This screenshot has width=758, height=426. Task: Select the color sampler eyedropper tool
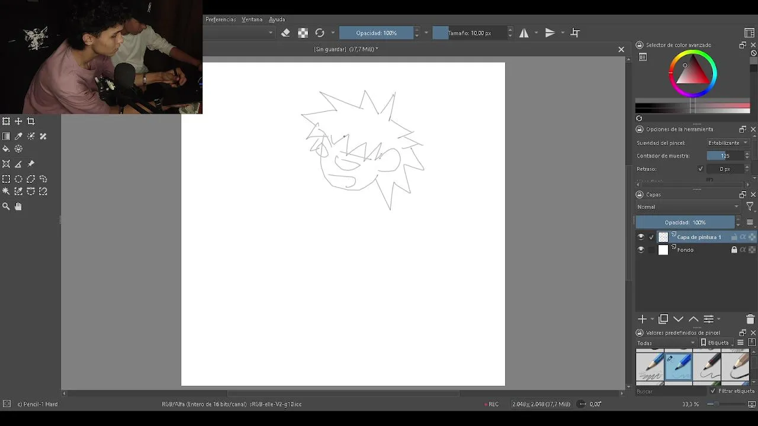(x=18, y=136)
